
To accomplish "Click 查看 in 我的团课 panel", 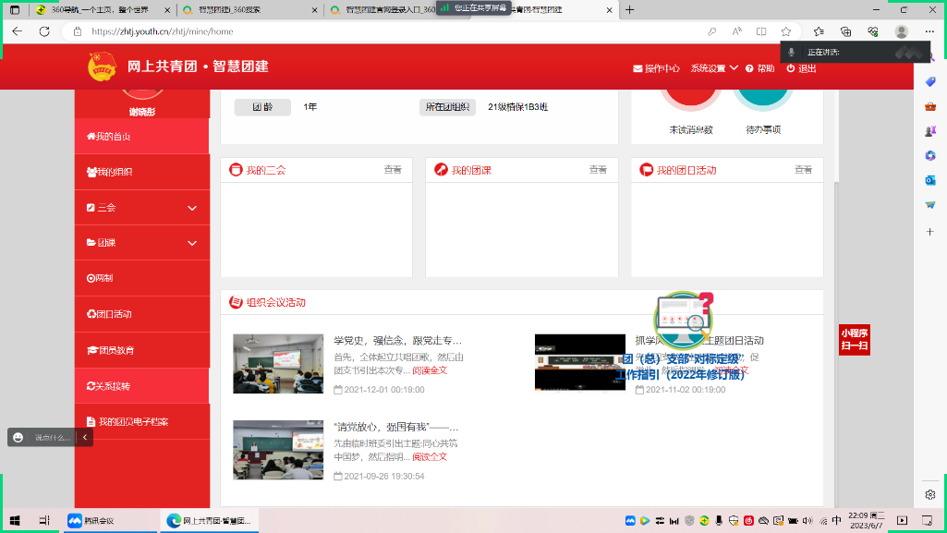I will [598, 170].
